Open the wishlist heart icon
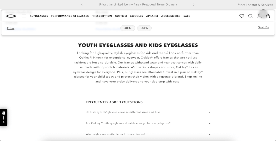 click(241, 16)
